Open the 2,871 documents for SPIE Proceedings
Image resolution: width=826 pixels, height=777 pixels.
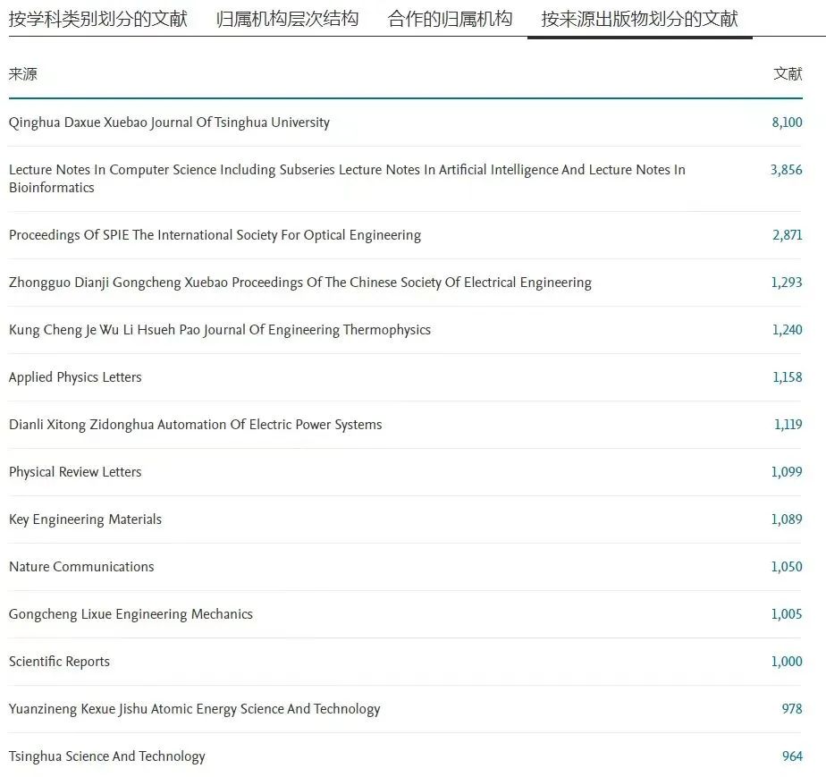click(787, 235)
